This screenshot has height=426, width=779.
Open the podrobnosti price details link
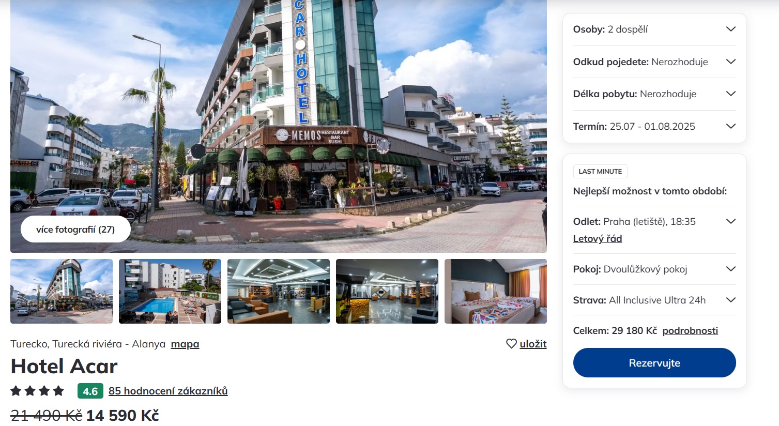pyautogui.click(x=690, y=331)
